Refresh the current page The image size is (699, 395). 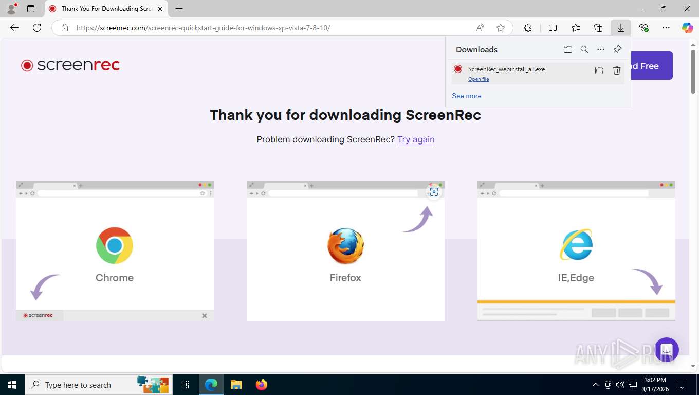point(37,28)
